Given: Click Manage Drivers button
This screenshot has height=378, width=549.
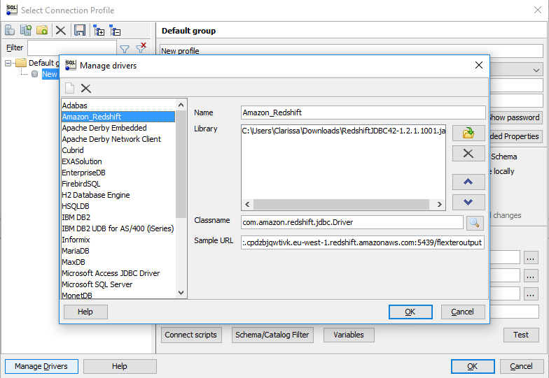Looking at the screenshot, I should [x=41, y=366].
